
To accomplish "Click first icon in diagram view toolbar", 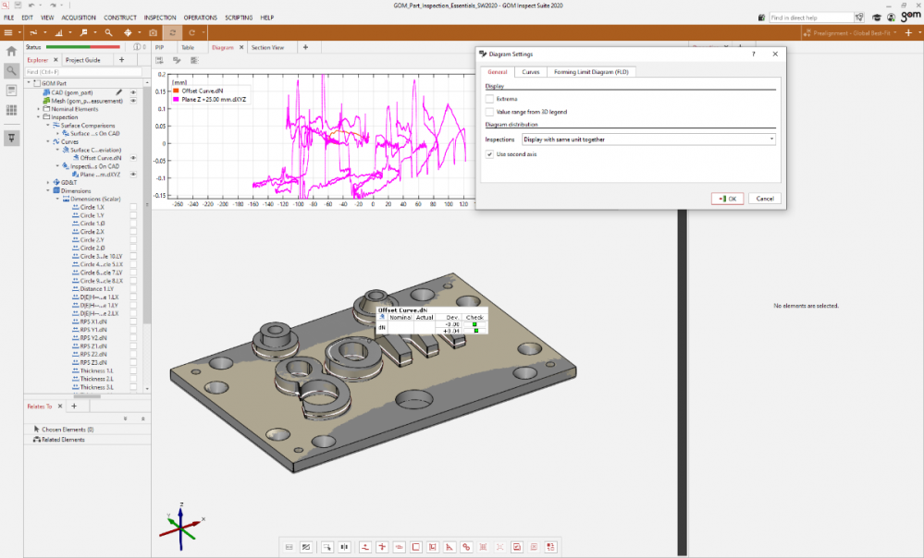I will point(160,60).
